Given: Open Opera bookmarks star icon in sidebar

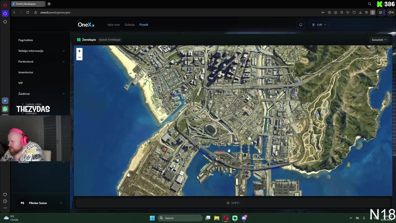Looking at the screenshot, I should click(x=5, y=22).
